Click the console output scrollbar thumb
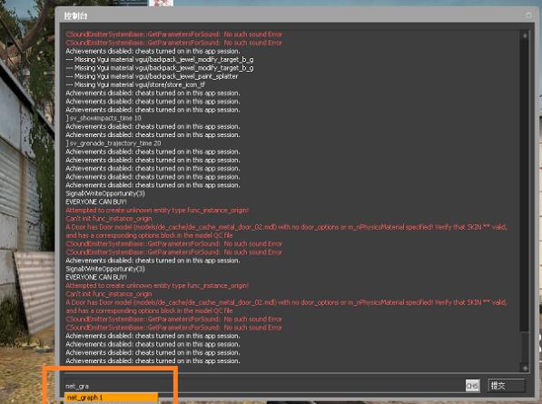Screen dimensions: 542x404 (525, 185)
